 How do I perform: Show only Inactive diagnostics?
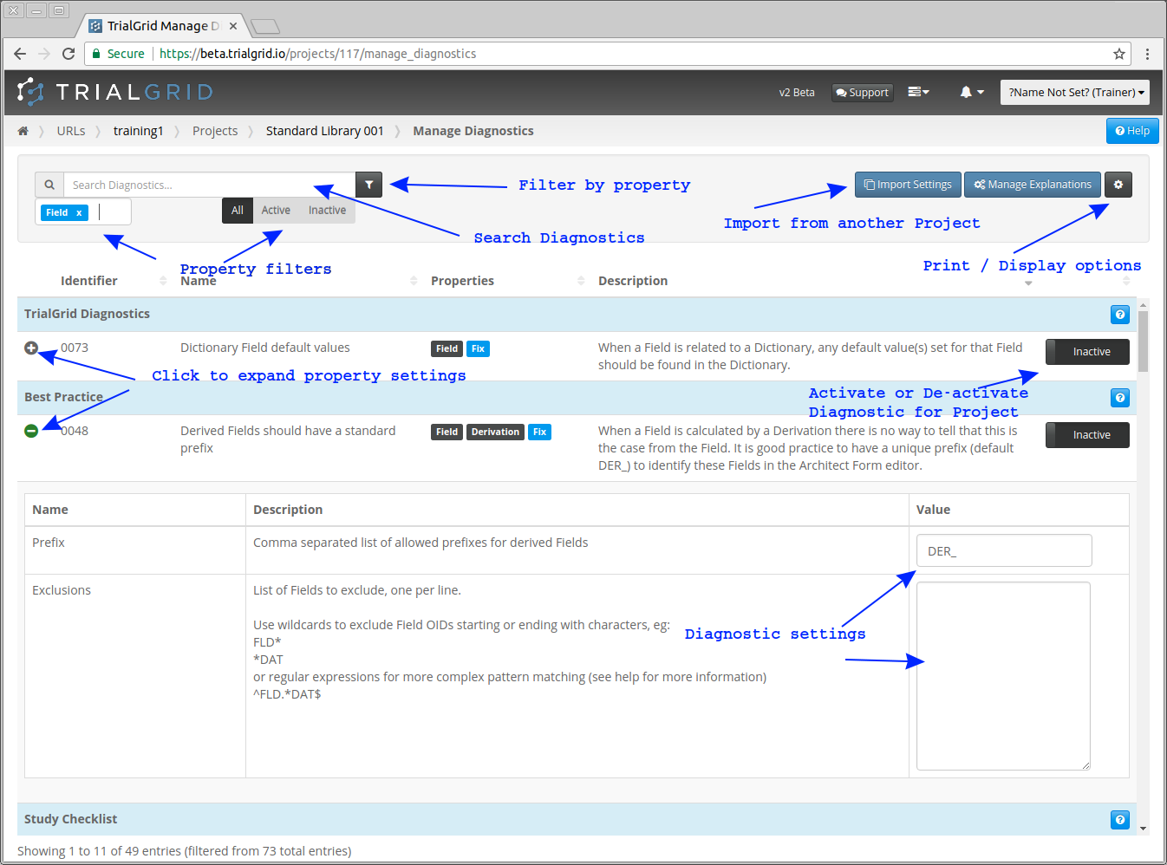click(x=327, y=211)
